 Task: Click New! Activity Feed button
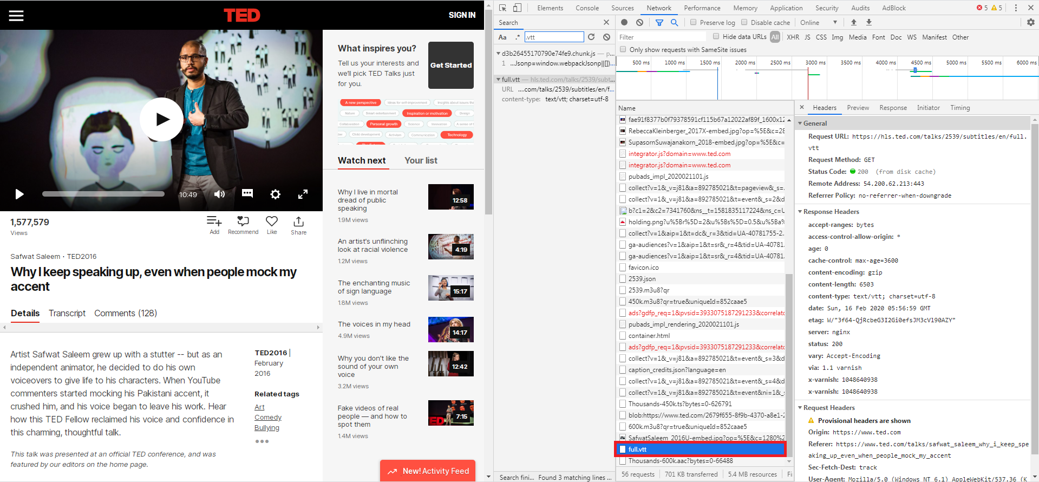pyautogui.click(x=428, y=471)
